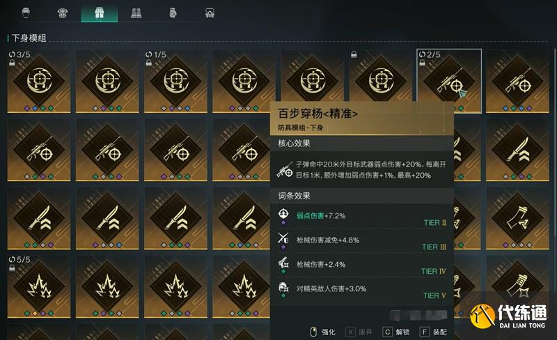Pick the crosshair-face module labeled 1/5

[175, 81]
